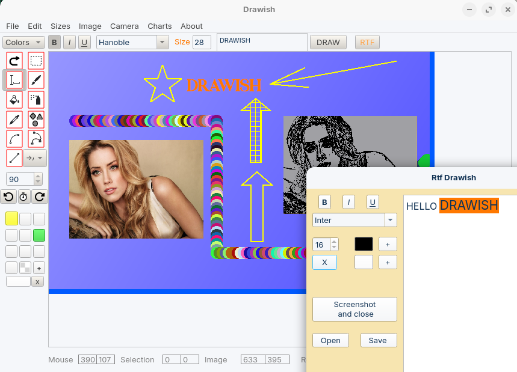The height and width of the screenshot is (372, 517).
Task: Expand the Colors dropdown
Action: pos(23,43)
